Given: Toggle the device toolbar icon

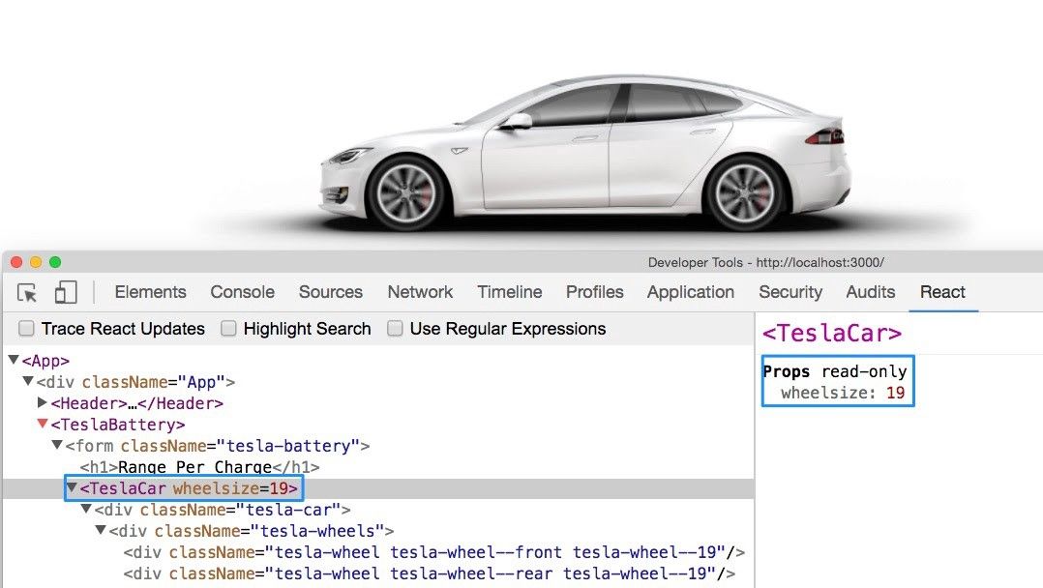Looking at the screenshot, I should (x=65, y=292).
